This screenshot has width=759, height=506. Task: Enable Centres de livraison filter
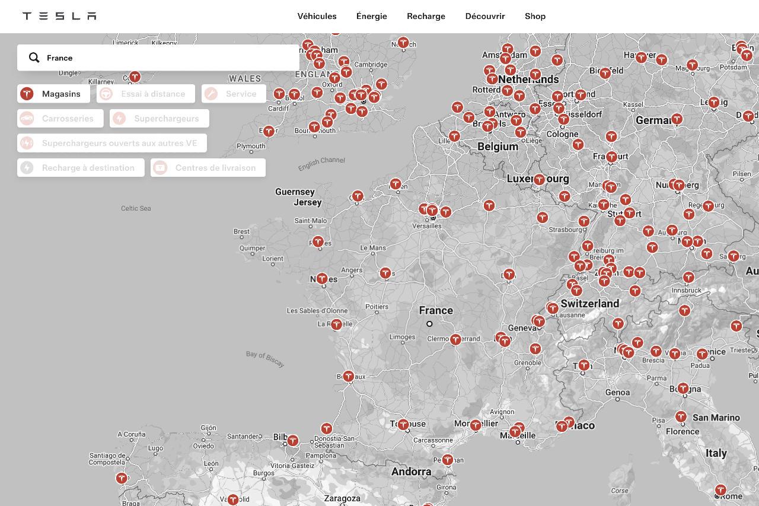(x=208, y=168)
